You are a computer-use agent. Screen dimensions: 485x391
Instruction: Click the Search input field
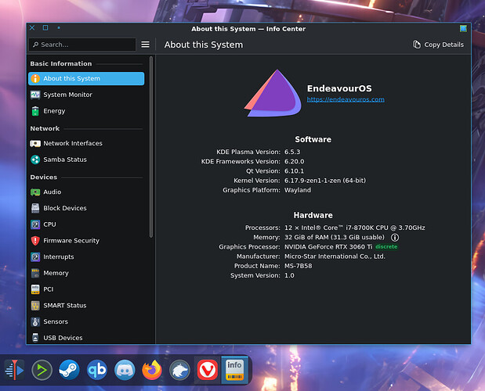(81, 45)
